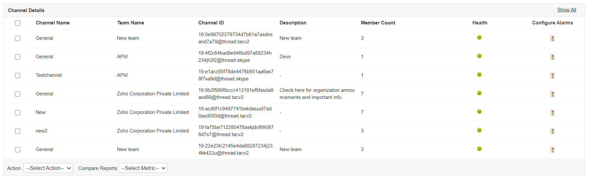Select the Testchannel row checkbox
Viewport: 589px width, 180px height.
pos(18,76)
